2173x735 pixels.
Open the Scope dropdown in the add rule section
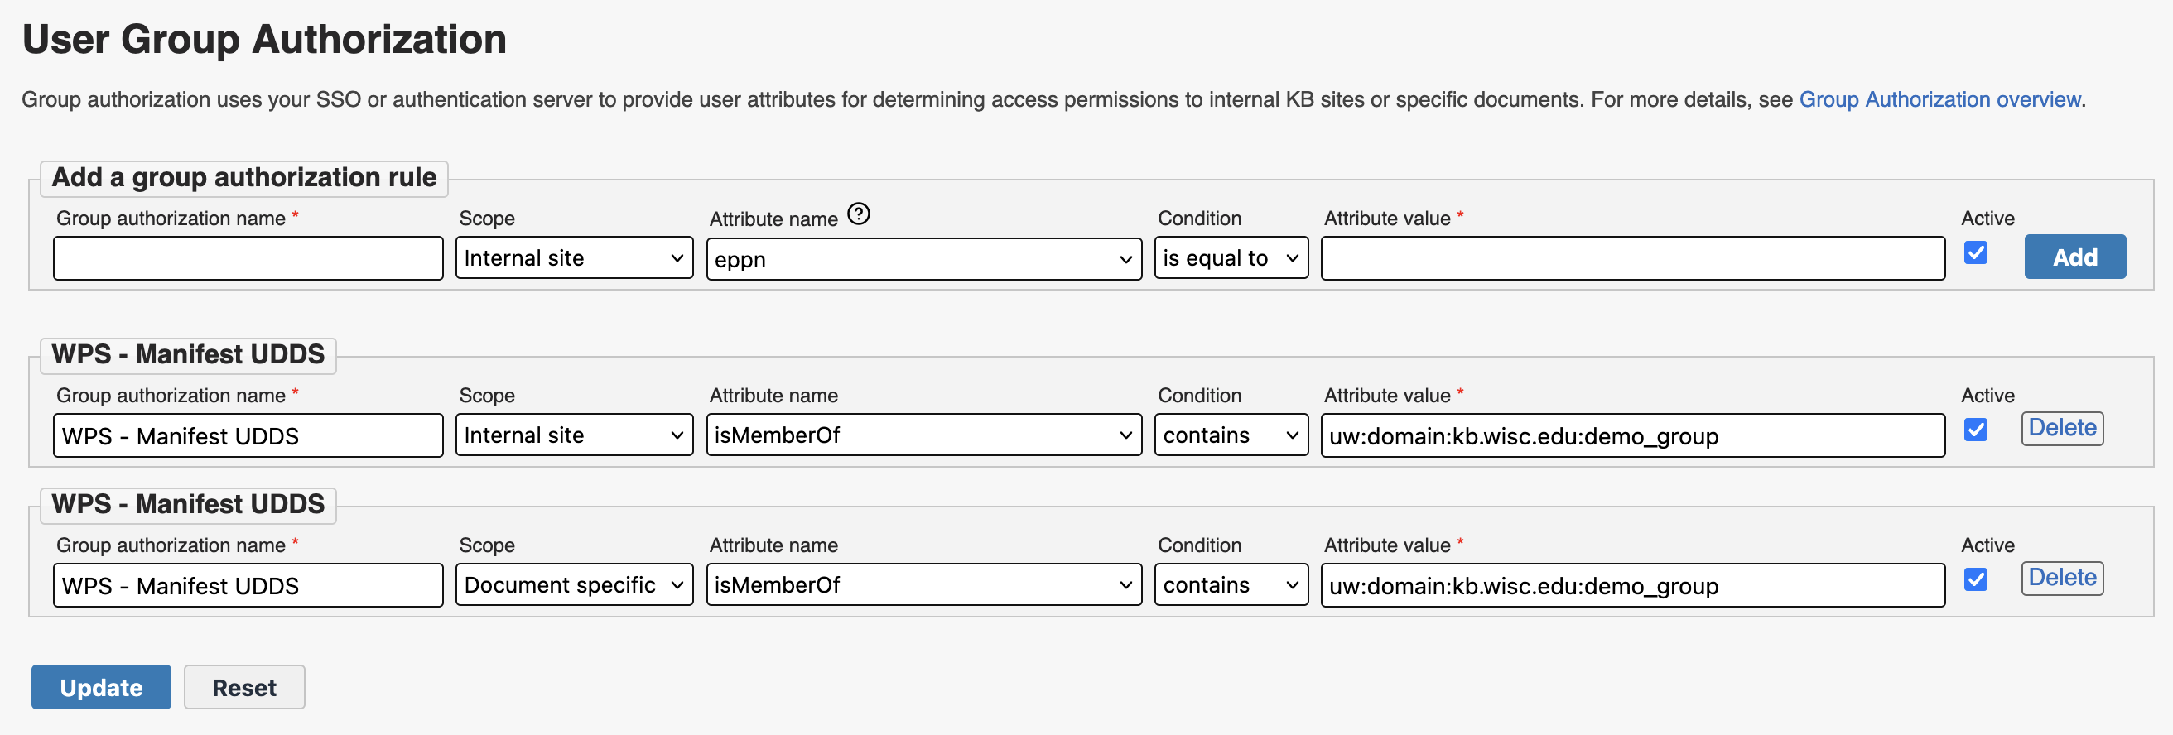[x=574, y=258]
